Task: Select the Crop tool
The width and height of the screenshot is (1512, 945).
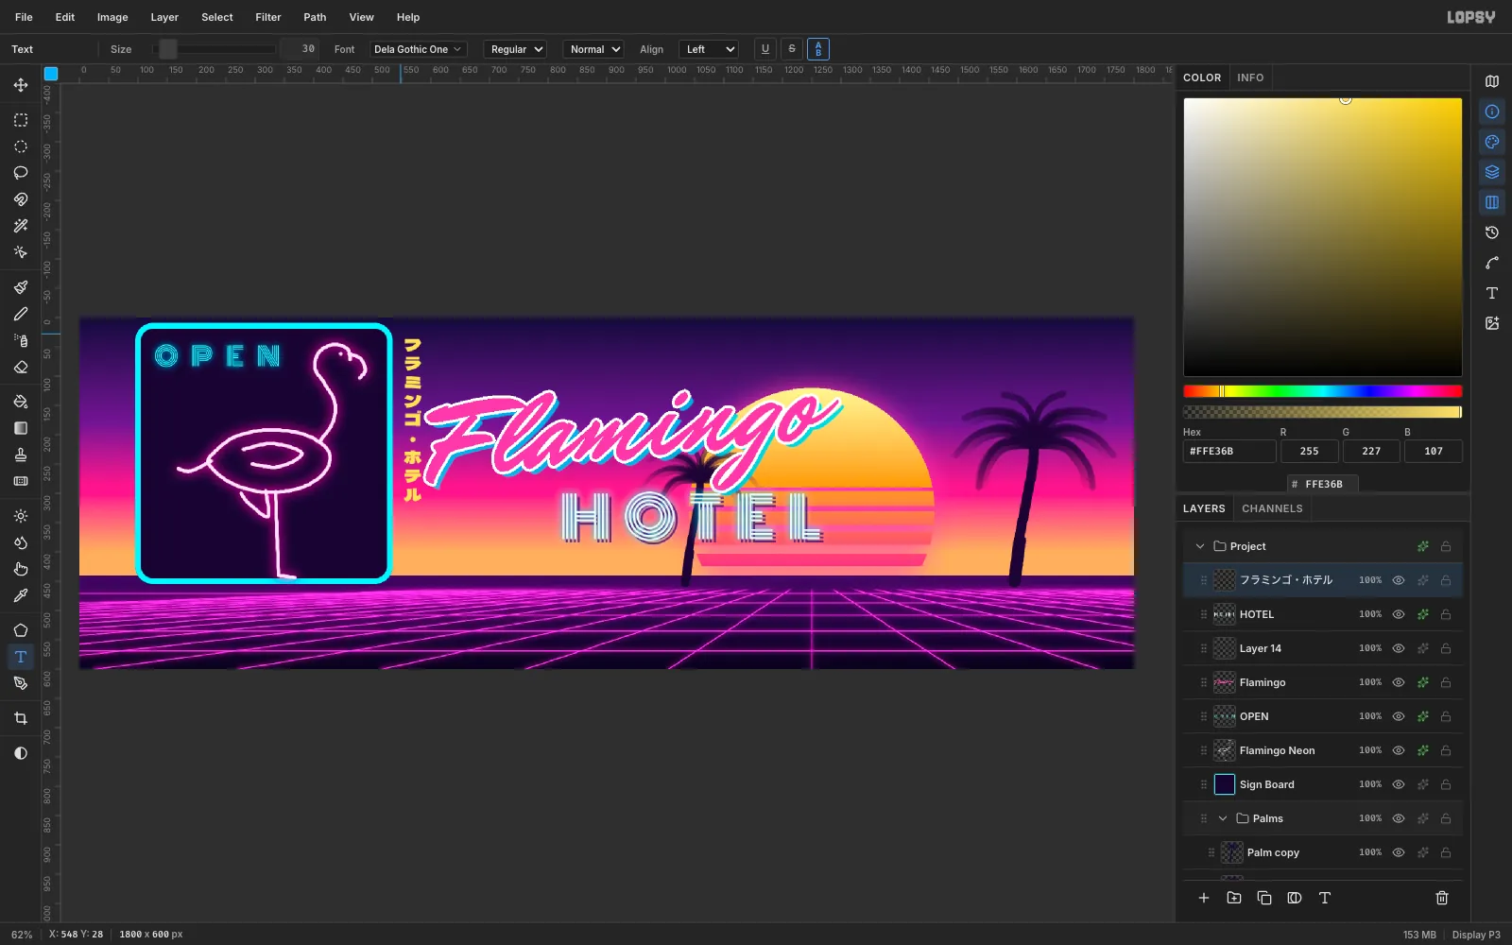Action: [21, 718]
